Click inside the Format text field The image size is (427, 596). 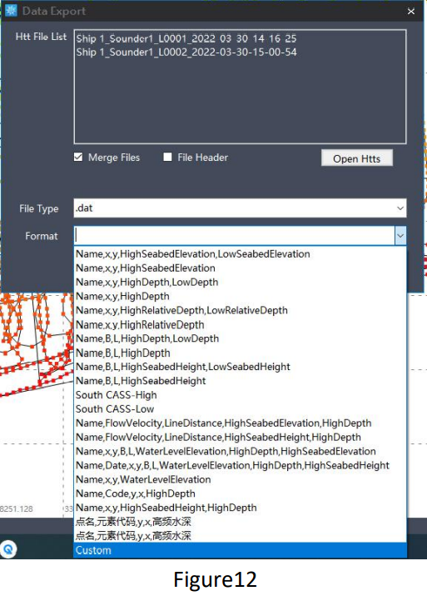234,236
